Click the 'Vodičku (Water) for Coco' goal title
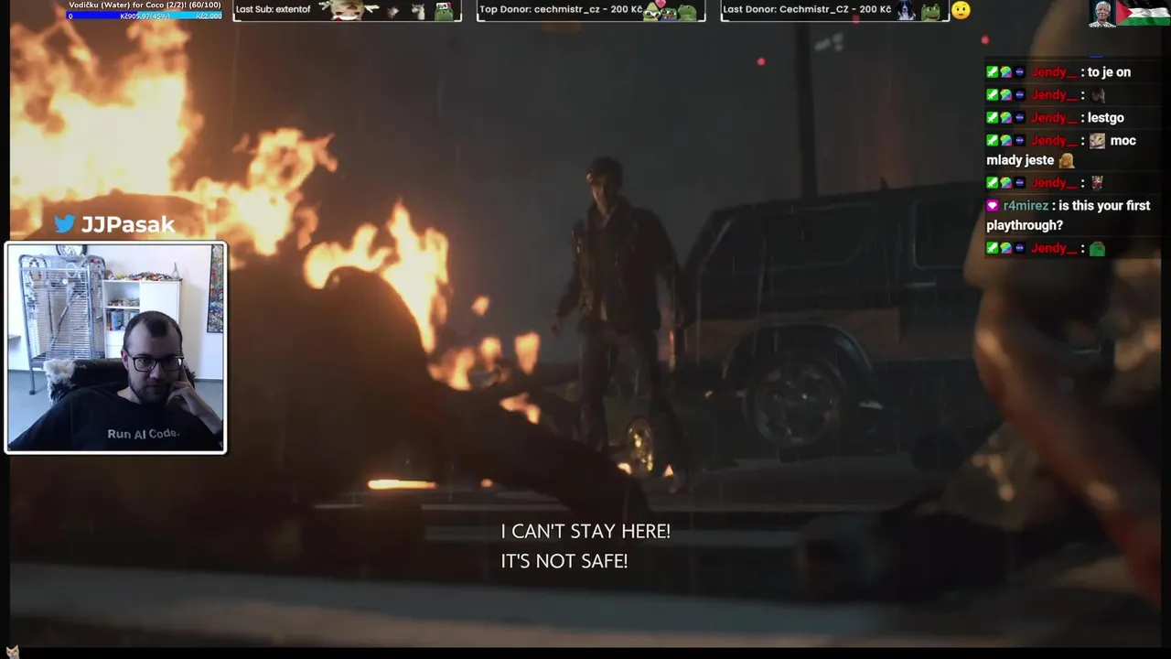Viewport: 1171px width, 659px height. (x=145, y=5)
